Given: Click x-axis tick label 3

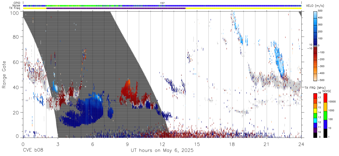Looking at the screenshot, I should pyautogui.click(x=58, y=144).
